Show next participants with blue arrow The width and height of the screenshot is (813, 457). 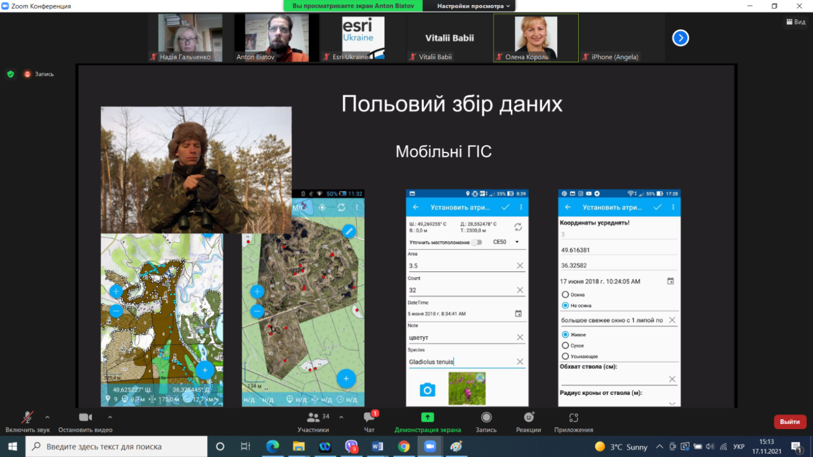[x=681, y=38]
